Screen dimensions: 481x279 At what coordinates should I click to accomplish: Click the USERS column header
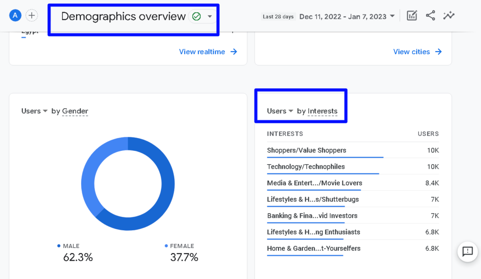click(x=428, y=134)
